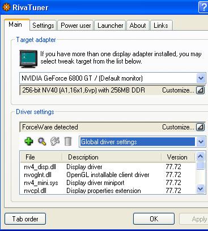Click the driver list scroll down arrow
The image size is (208, 231).
click(x=200, y=188)
